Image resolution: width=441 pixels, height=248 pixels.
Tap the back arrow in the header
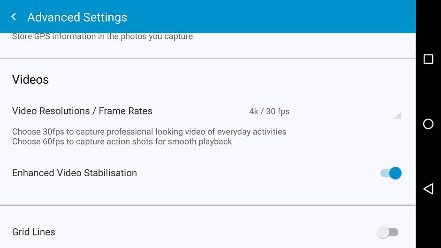[14, 17]
